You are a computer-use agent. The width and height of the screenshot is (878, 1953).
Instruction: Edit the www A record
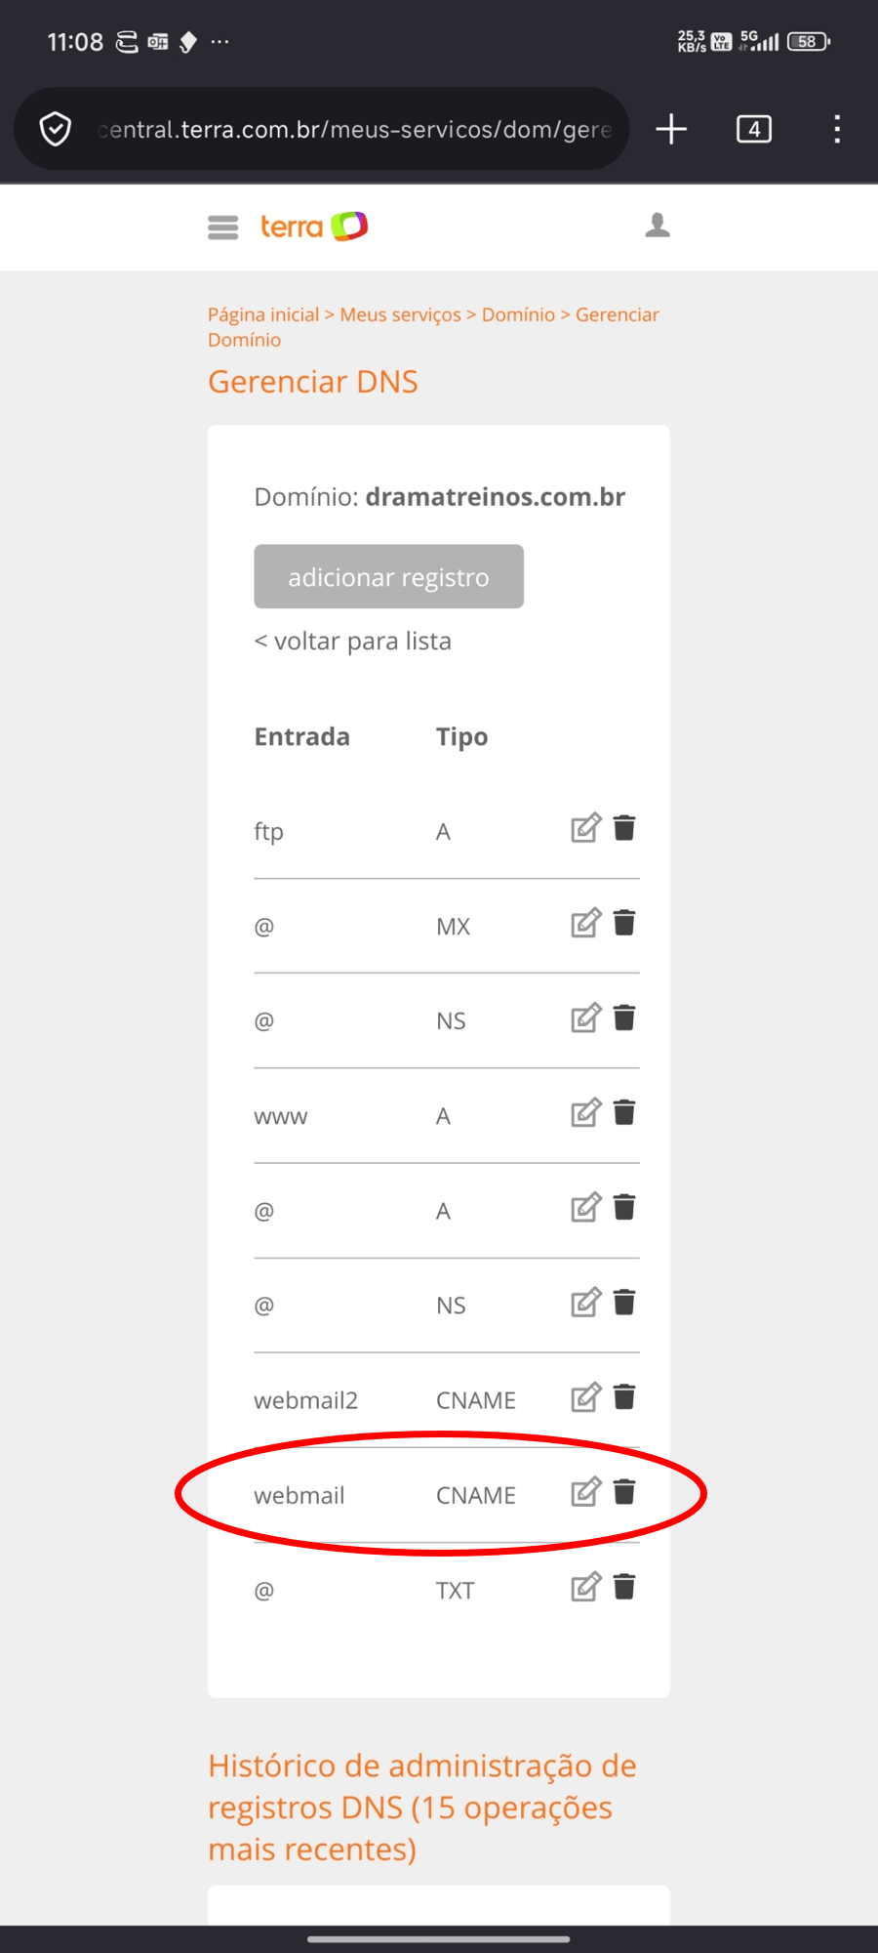585,1113
